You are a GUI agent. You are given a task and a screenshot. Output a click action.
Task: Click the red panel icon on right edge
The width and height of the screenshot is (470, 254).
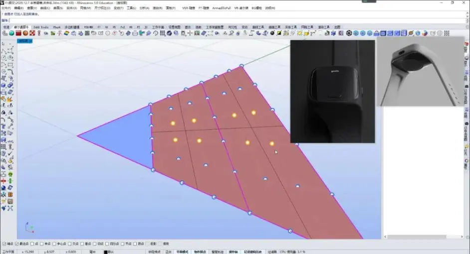[x=467, y=44]
